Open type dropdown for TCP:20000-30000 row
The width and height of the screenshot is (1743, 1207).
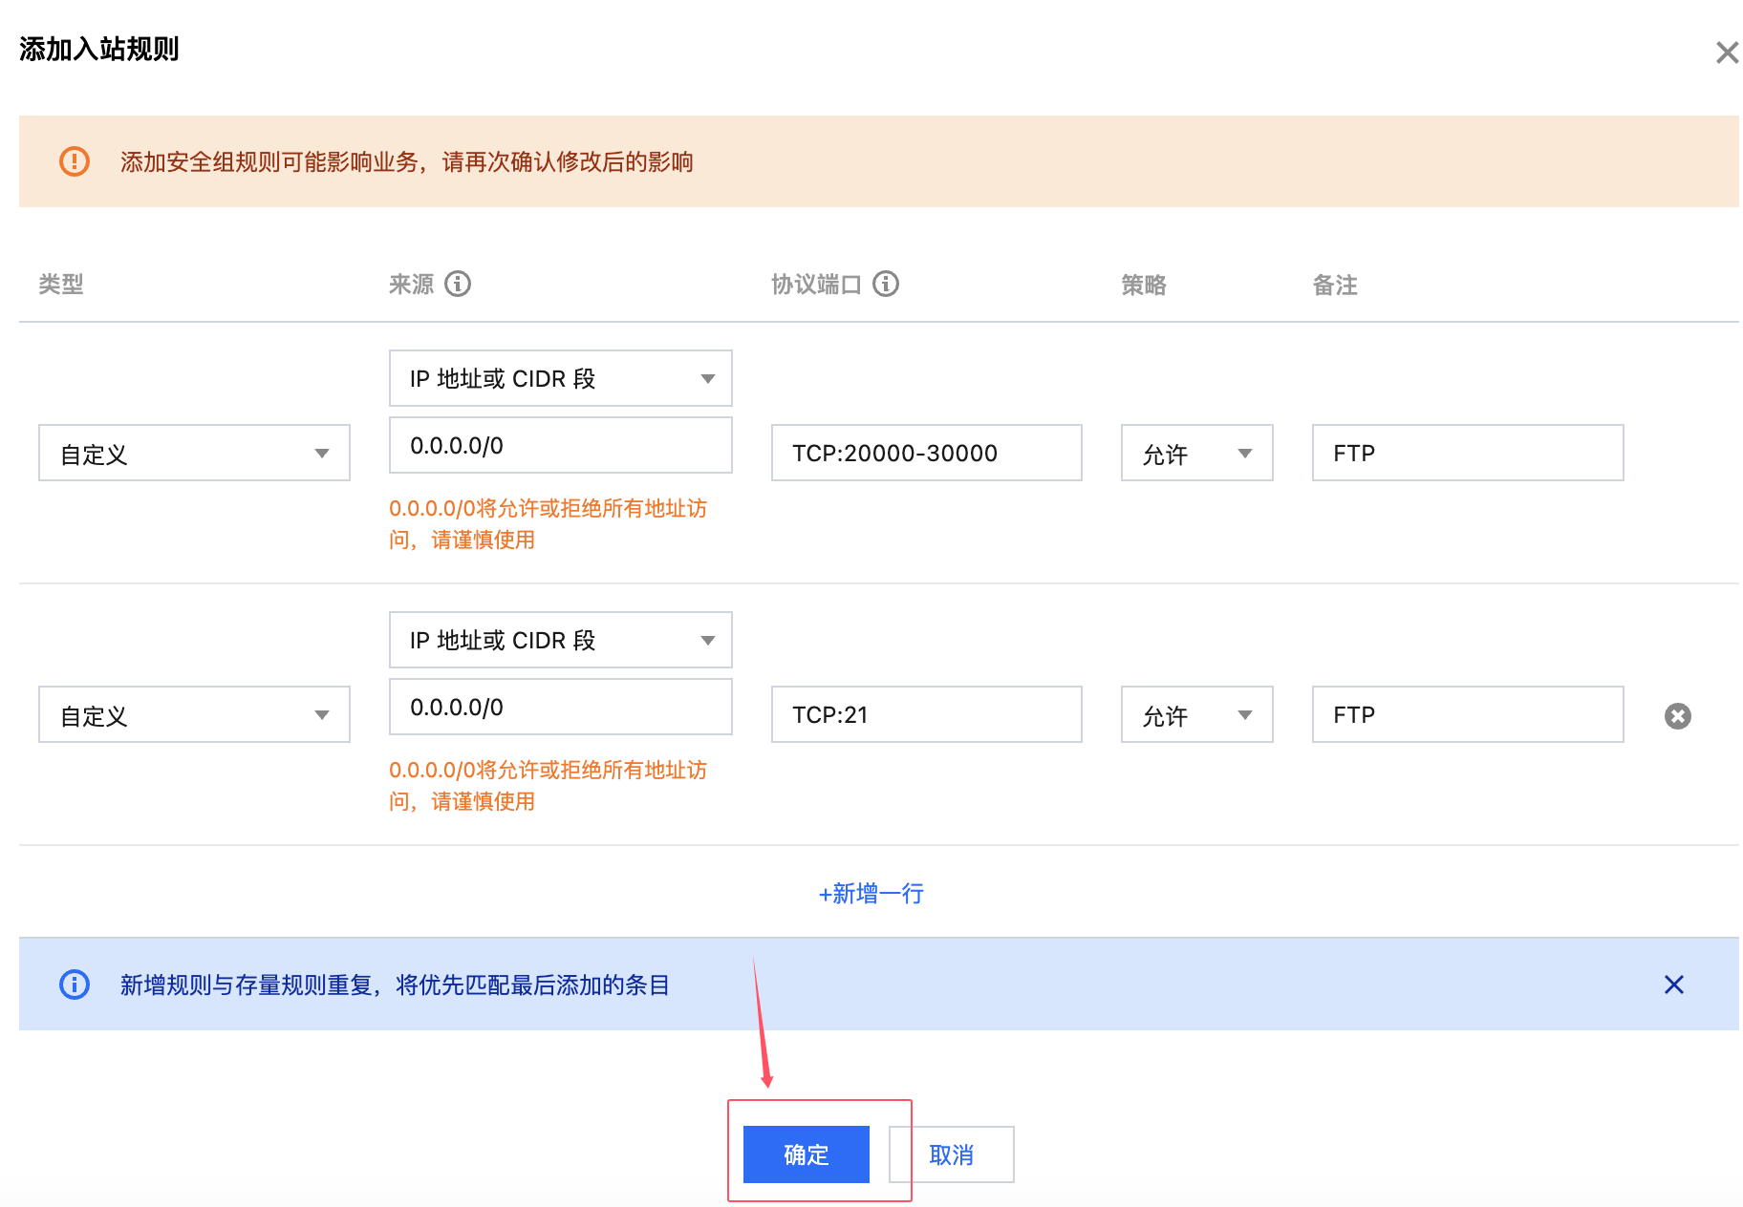[x=194, y=453]
